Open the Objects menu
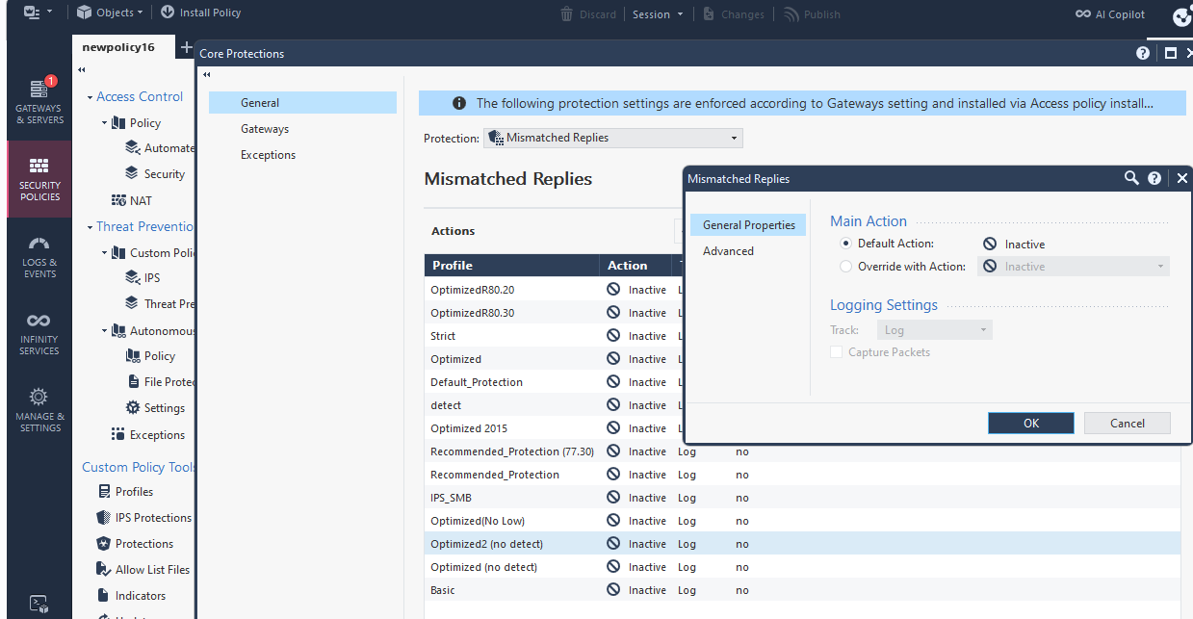Image resolution: width=1193 pixels, height=619 pixels. 110,13
